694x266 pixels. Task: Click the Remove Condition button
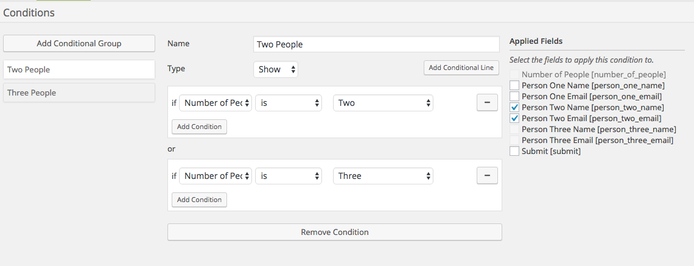(x=334, y=232)
